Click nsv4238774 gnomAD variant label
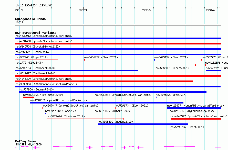The height and width of the screenshot is (150, 228). [x=195, y=106]
